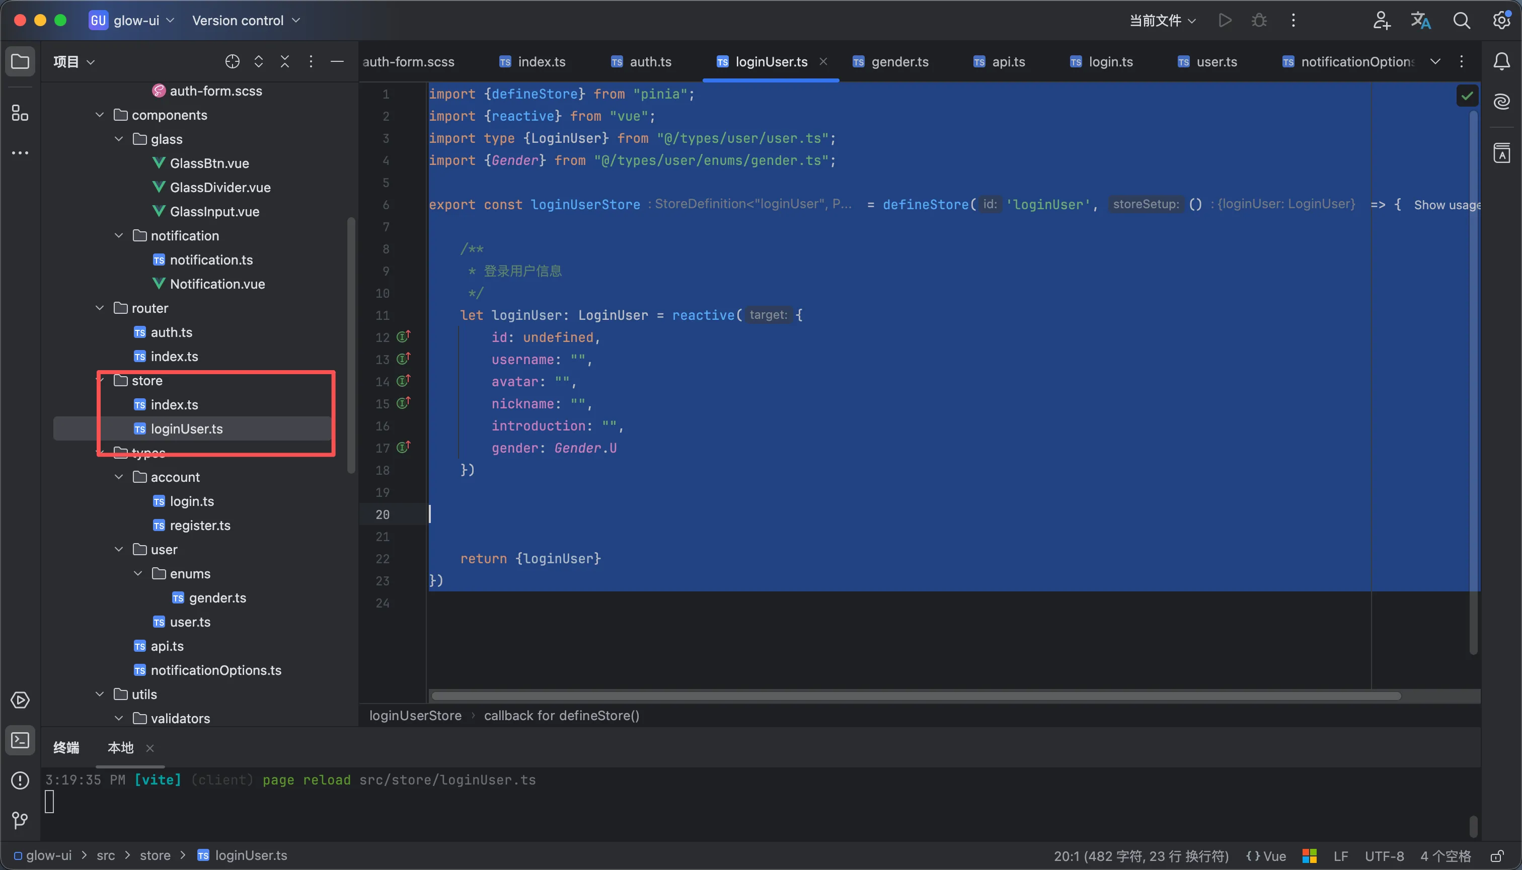Image resolution: width=1522 pixels, height=870 pixels.
Task: Click the Debug bug icon
Action: click(x=1259, y=20)
